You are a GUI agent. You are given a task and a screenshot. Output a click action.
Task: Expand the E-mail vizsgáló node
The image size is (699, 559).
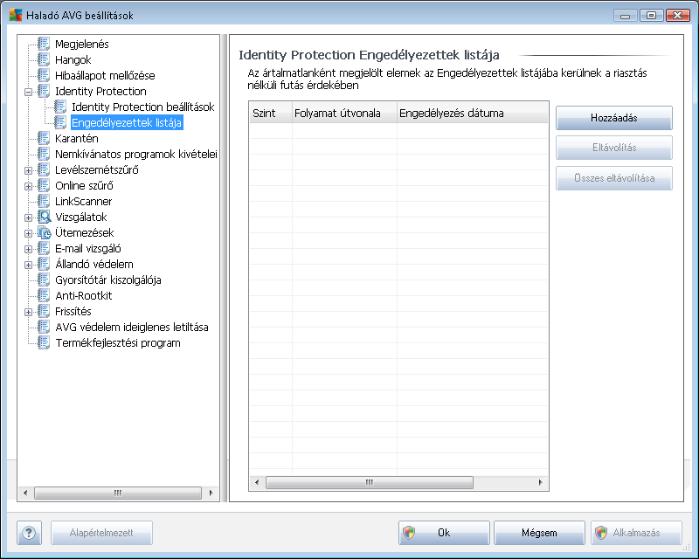(28, 249)
